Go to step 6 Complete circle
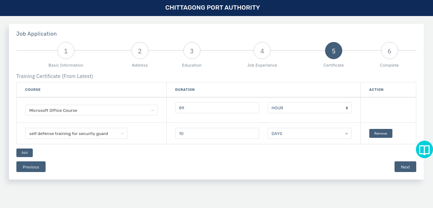Viewport: 433px width, 208px height. pyautogui.click(x=390, y=51)
